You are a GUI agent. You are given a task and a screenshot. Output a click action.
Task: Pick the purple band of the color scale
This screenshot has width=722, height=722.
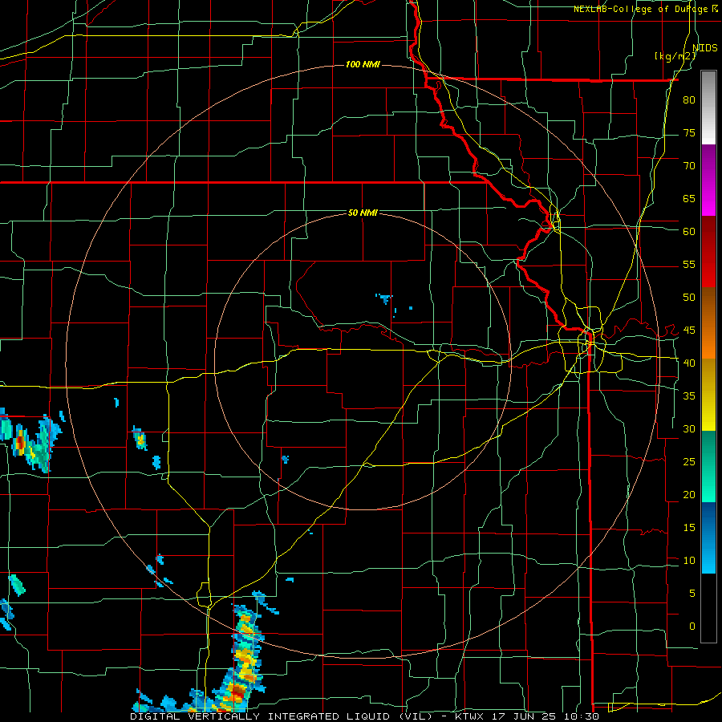[x=708, y=180]
